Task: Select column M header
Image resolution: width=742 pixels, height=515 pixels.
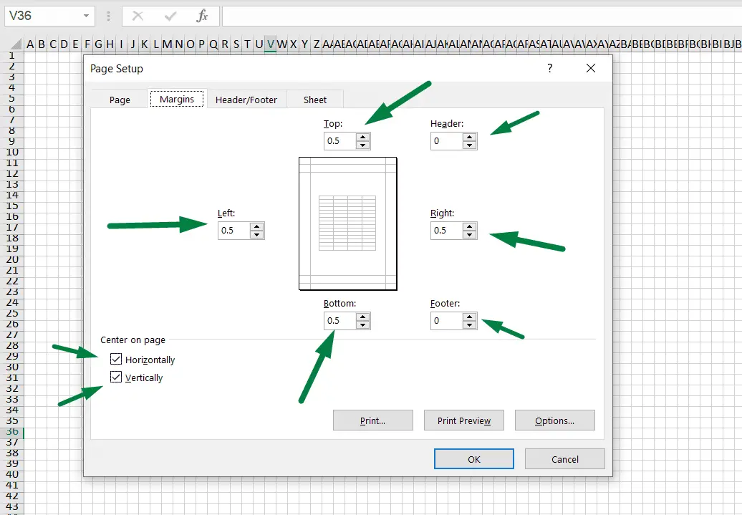Action: tap(167, 44)
